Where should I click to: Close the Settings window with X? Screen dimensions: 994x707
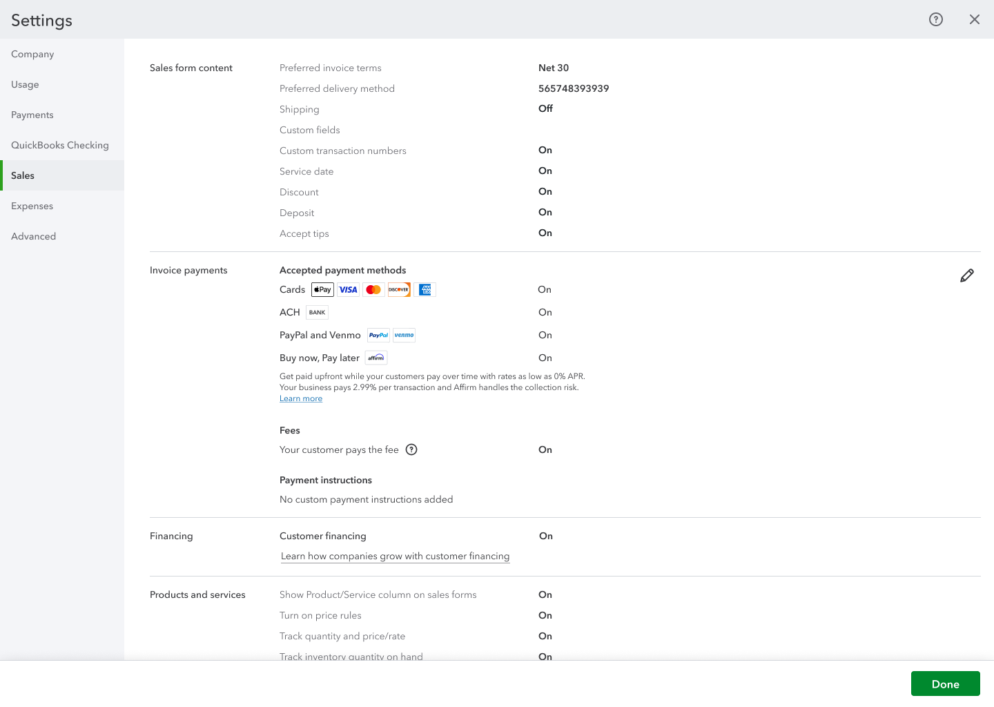(974, 19)
